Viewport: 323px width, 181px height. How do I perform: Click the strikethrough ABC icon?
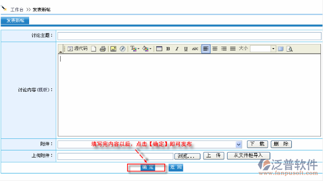click(195, 49)
